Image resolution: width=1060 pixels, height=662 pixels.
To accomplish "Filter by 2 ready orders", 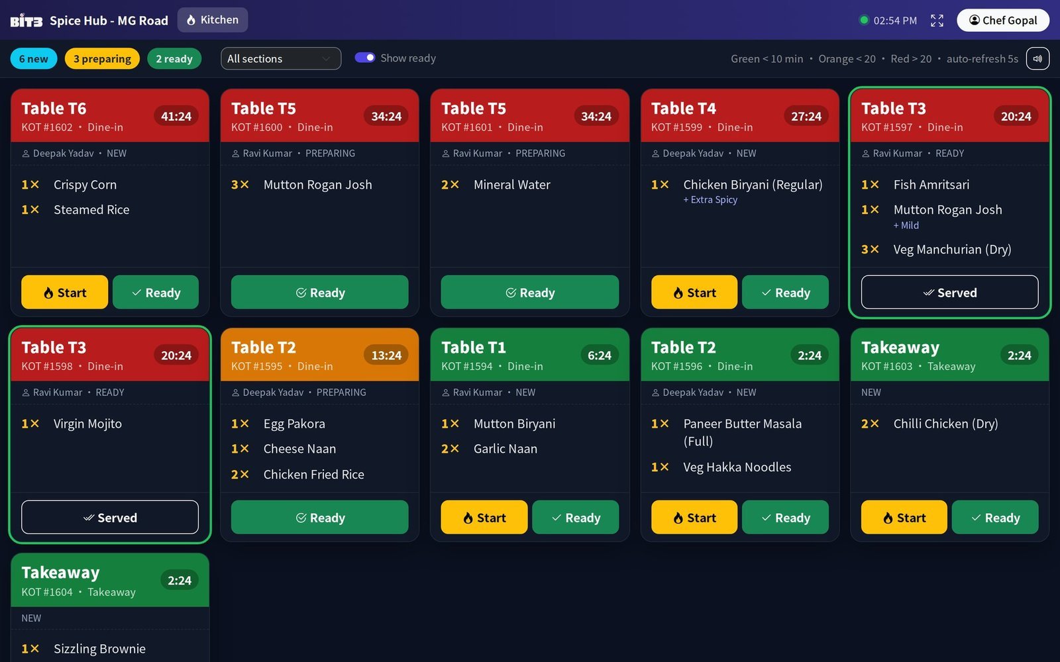I will click(x=174, y=59).
